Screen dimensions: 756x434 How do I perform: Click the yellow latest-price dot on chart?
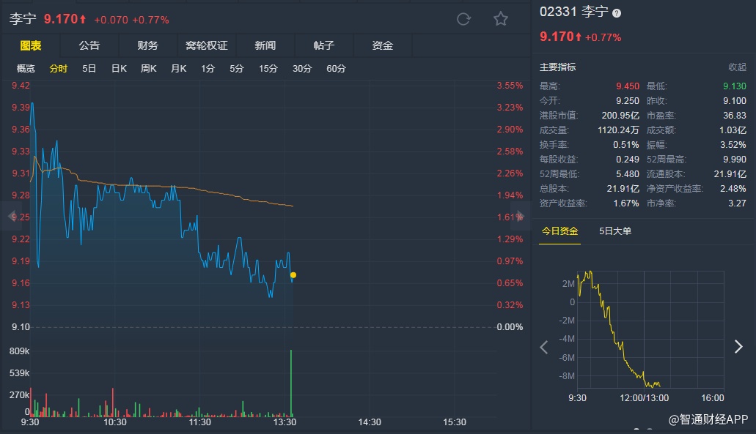pyautogui.click(x=293, y=275)
